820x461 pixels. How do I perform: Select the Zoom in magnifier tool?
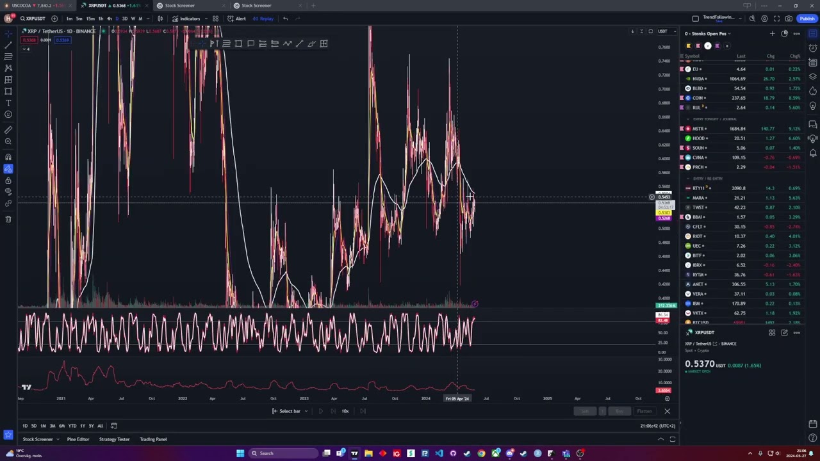[8, 142]
